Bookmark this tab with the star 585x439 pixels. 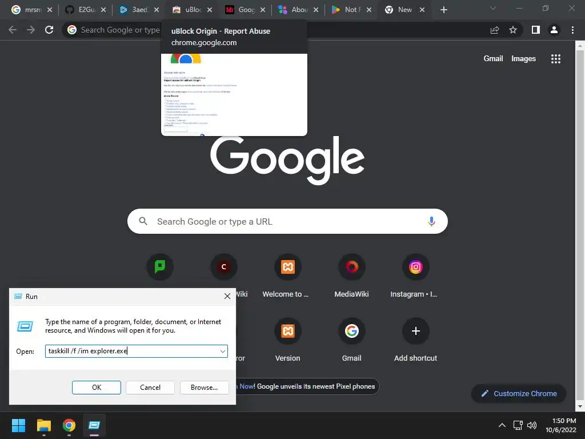coord(513,30)
